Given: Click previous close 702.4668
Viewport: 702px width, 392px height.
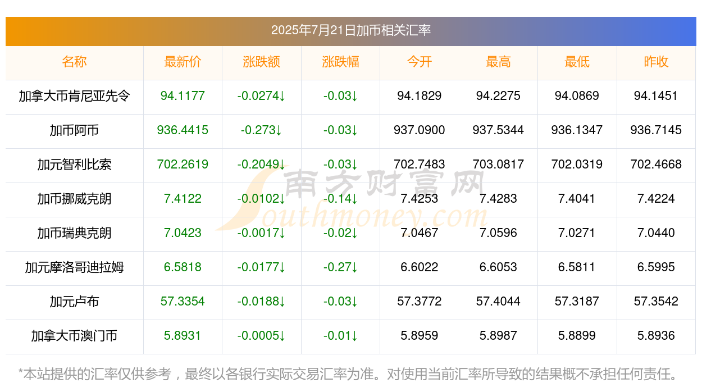Looking at the screenshot, I should [656, 165].
